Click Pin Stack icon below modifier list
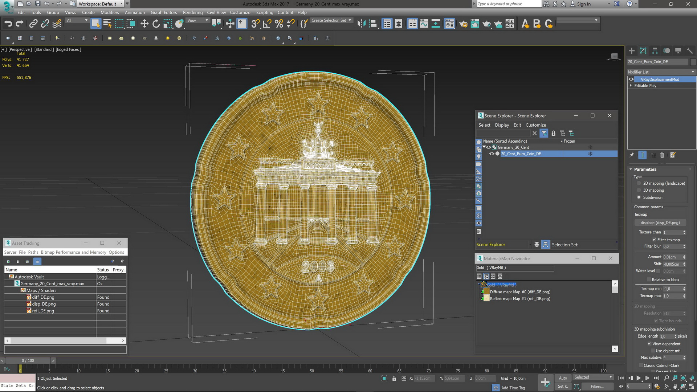Image resolution: width=697 pixels, height=392 pixels. click(632, 155)
